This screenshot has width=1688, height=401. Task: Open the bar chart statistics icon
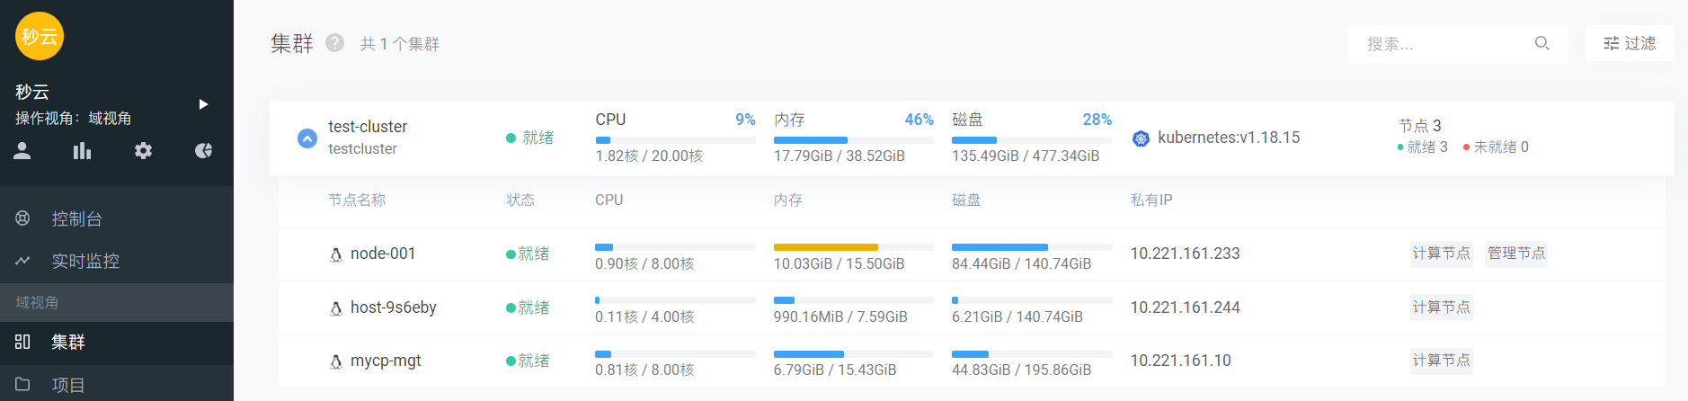pyautogui.click(x=82, y=150)
